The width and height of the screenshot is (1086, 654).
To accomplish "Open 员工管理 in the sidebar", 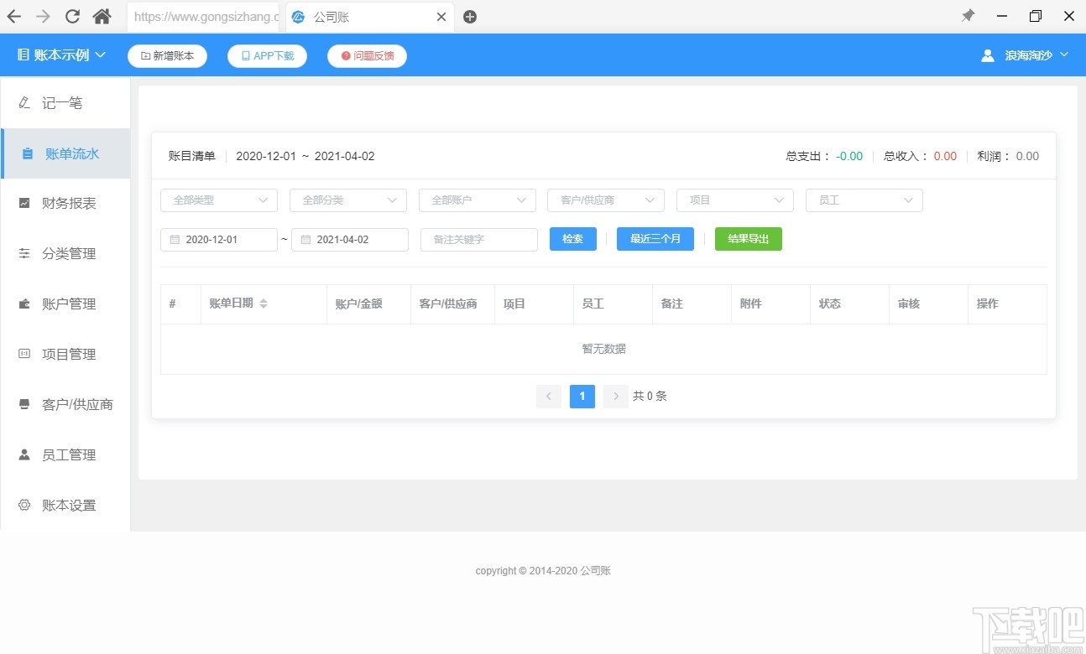I will coord(65,455).
